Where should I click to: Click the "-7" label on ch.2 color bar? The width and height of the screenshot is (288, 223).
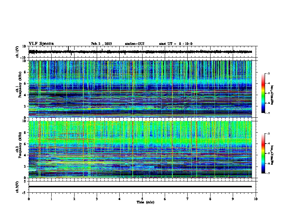pyautogui.click(x=268, y=173)
